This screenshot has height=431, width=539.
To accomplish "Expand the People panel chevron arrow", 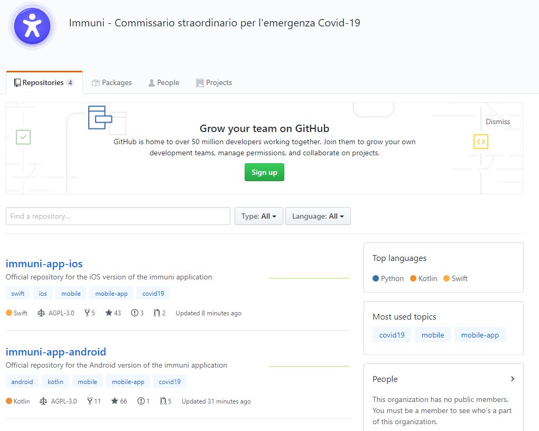I will point(513,379).
